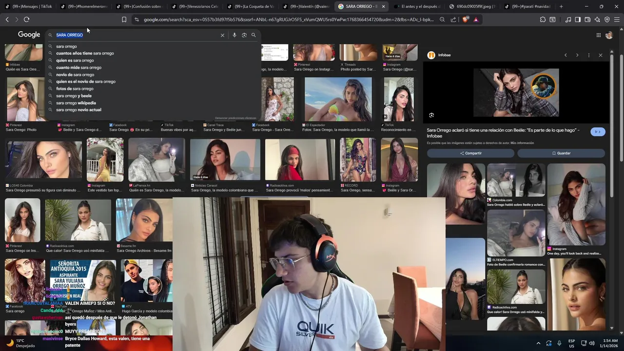Open Google apps grid icon

[598, 35]
